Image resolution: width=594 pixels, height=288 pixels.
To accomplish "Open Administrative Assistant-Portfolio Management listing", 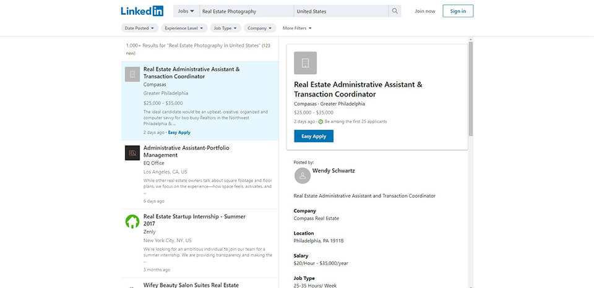I will 186,151.
